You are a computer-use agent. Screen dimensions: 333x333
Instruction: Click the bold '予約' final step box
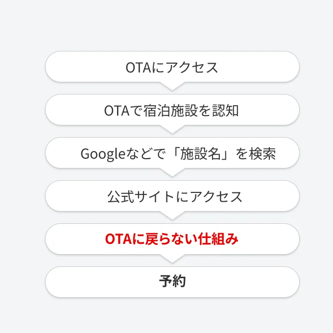[x=172, y=282]
